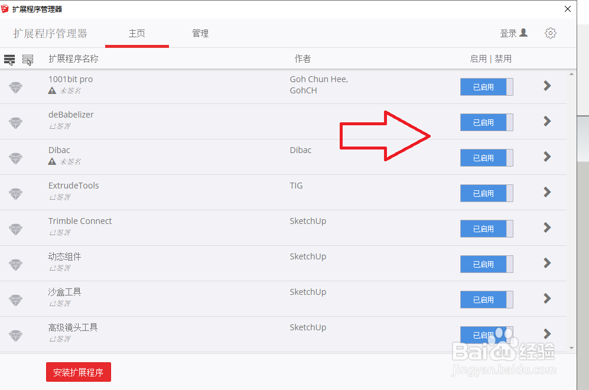The width and height of the screenshot is (589, 390).
Task: Select the Trimble Connect extension name
Action: 80,221
